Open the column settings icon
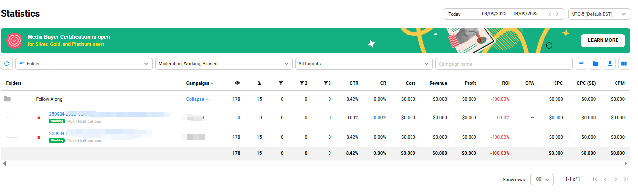 click(x=623, y=64)
